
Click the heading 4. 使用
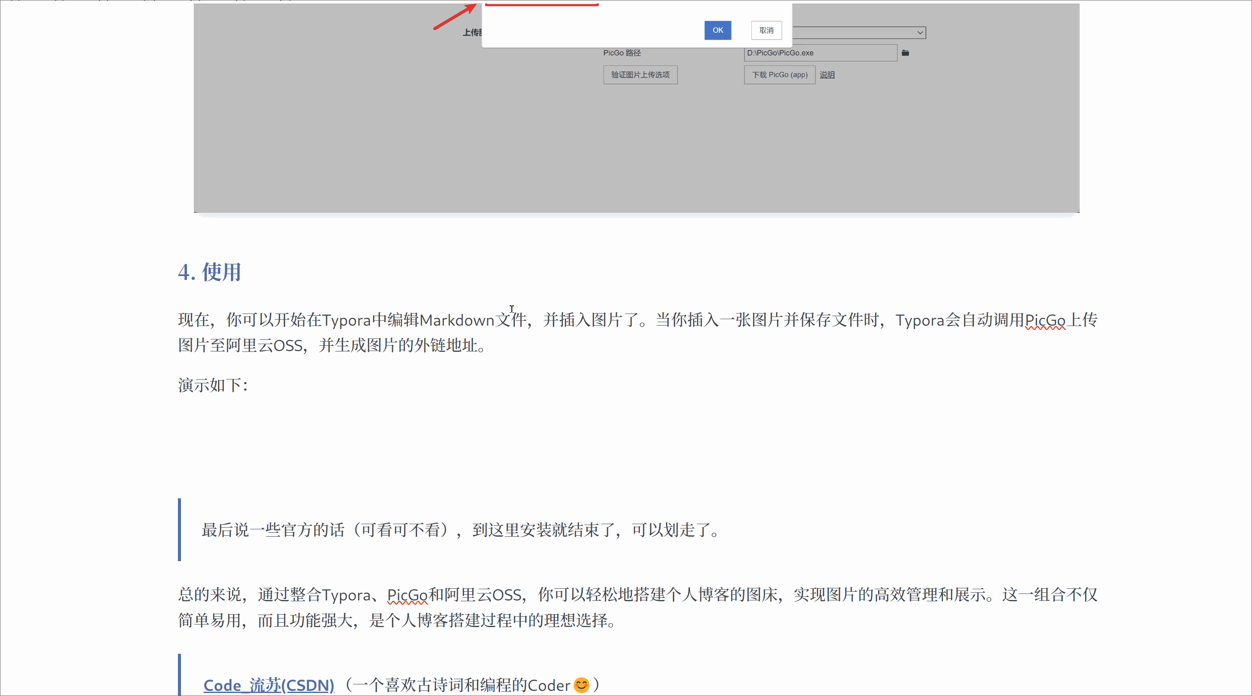point(209,271)
